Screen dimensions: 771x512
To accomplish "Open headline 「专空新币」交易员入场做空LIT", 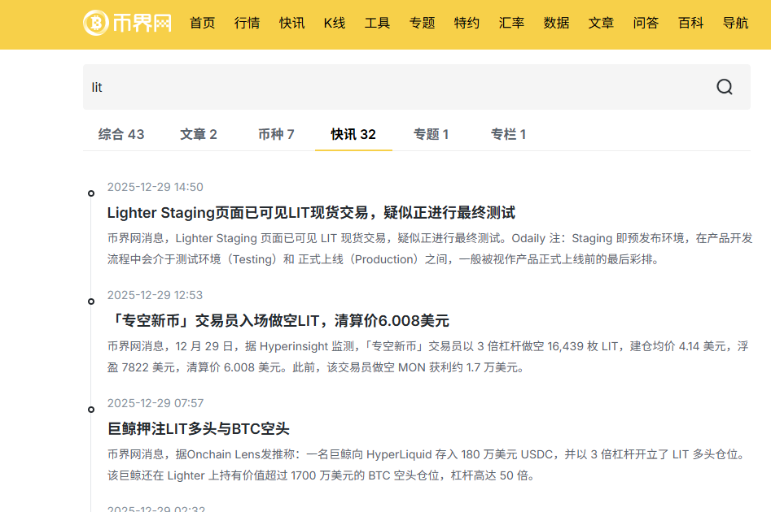I will 278,320.
